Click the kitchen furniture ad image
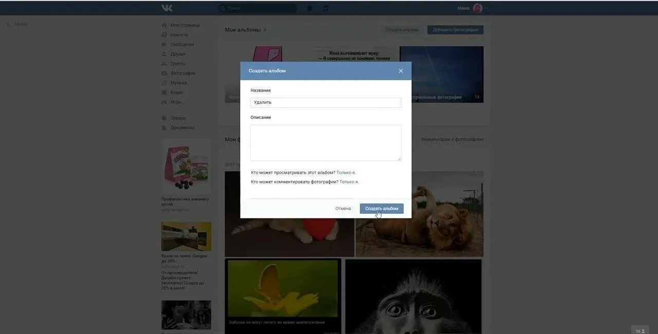This screenshot has height=334, width=658. (186, 236)
